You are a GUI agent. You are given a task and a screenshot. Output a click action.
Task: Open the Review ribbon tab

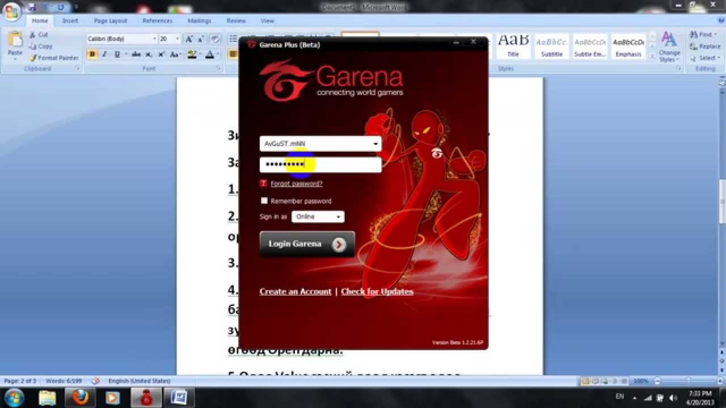click(x=236, y=20)
